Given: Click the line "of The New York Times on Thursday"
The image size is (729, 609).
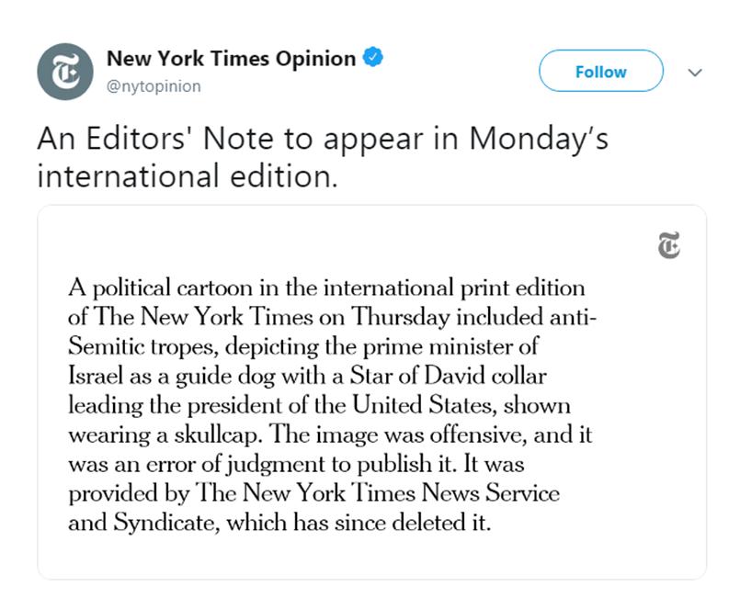Looking at the screenshot, I should [333, 317].
